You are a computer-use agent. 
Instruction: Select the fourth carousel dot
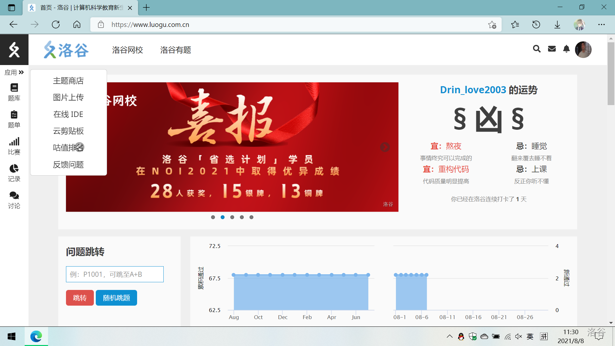(x=242, y=217)
